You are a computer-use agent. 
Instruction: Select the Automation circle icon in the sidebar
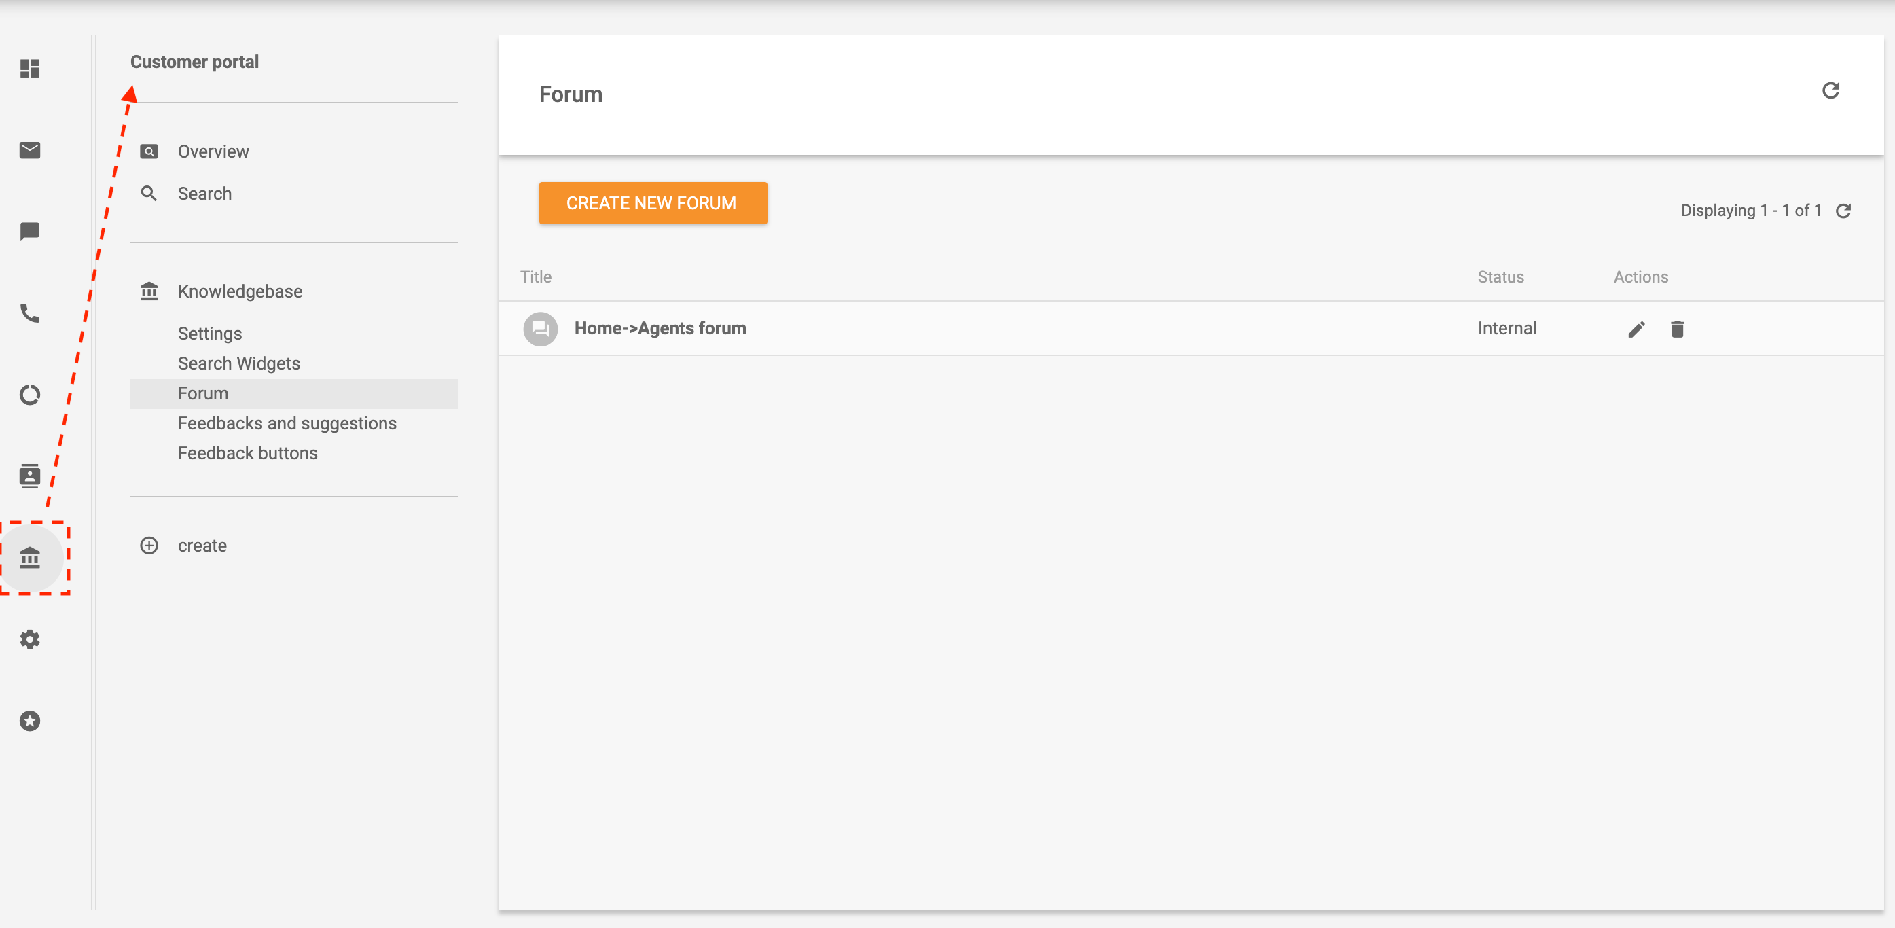[29, 395]
